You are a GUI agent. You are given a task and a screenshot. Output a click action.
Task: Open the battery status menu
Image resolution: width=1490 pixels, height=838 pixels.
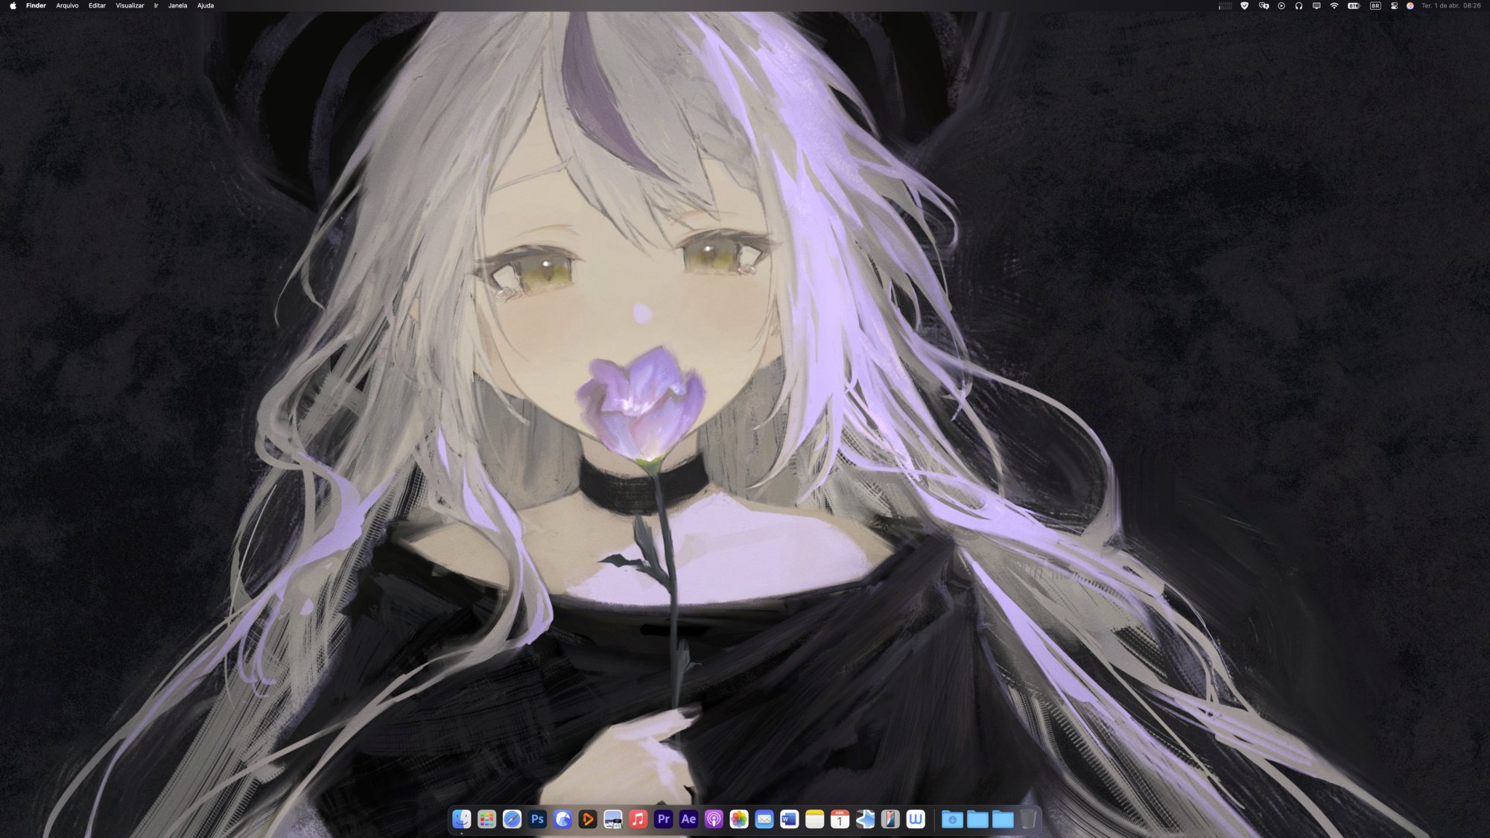coord(1354,6)
